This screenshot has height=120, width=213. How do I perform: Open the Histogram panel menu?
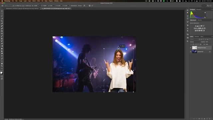coord(212,10)
